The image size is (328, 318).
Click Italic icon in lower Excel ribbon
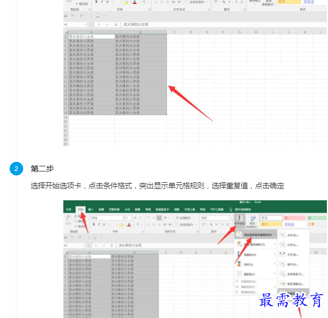point(99,225)
